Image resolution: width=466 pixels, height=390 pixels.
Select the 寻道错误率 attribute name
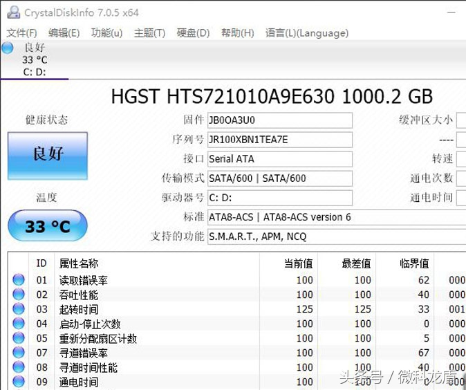point(84,353)
